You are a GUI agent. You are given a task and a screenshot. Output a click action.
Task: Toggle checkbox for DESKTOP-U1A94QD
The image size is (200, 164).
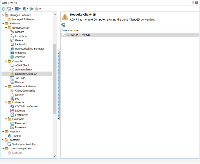pos(64,35)
